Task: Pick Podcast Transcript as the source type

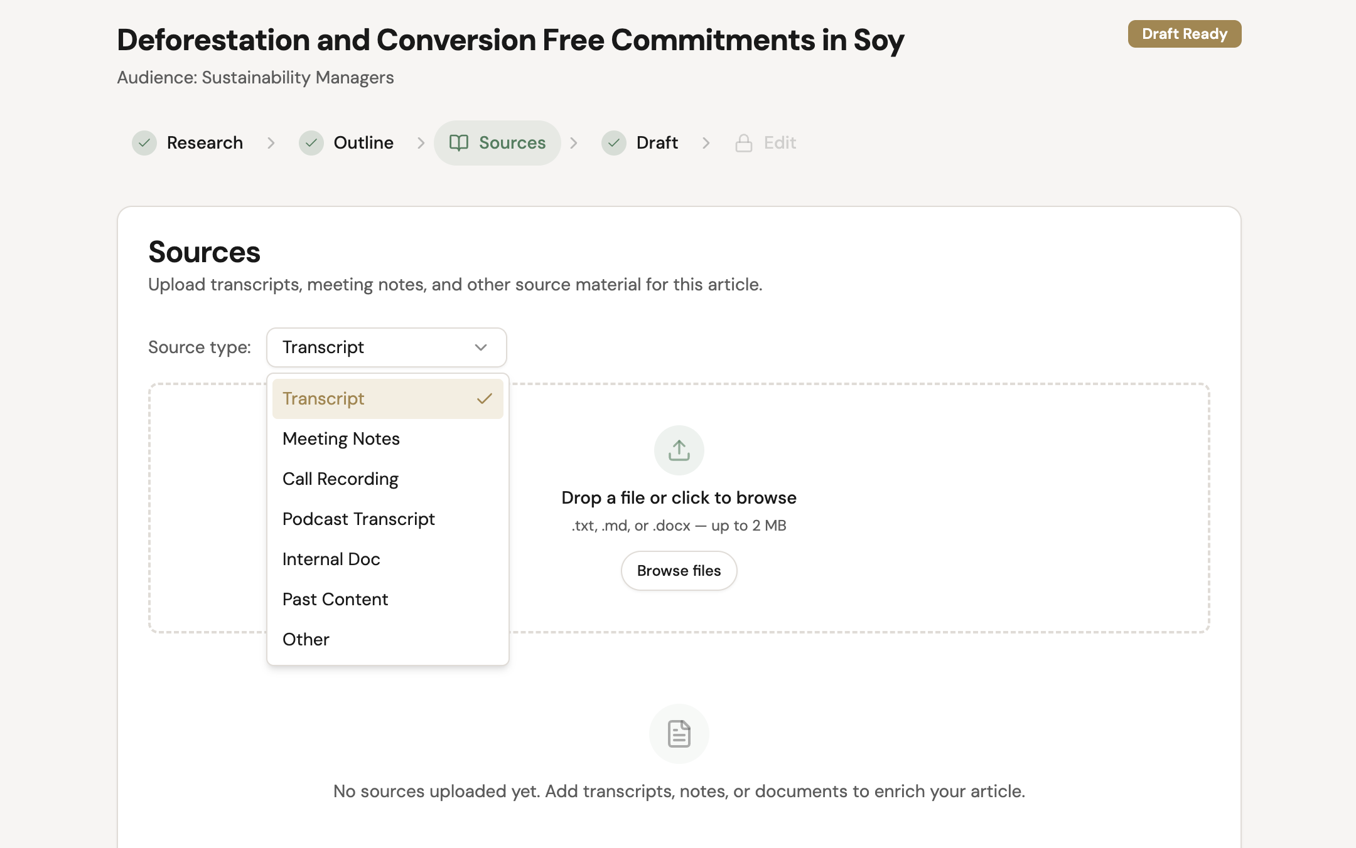Action: click(x=358, y=519)
